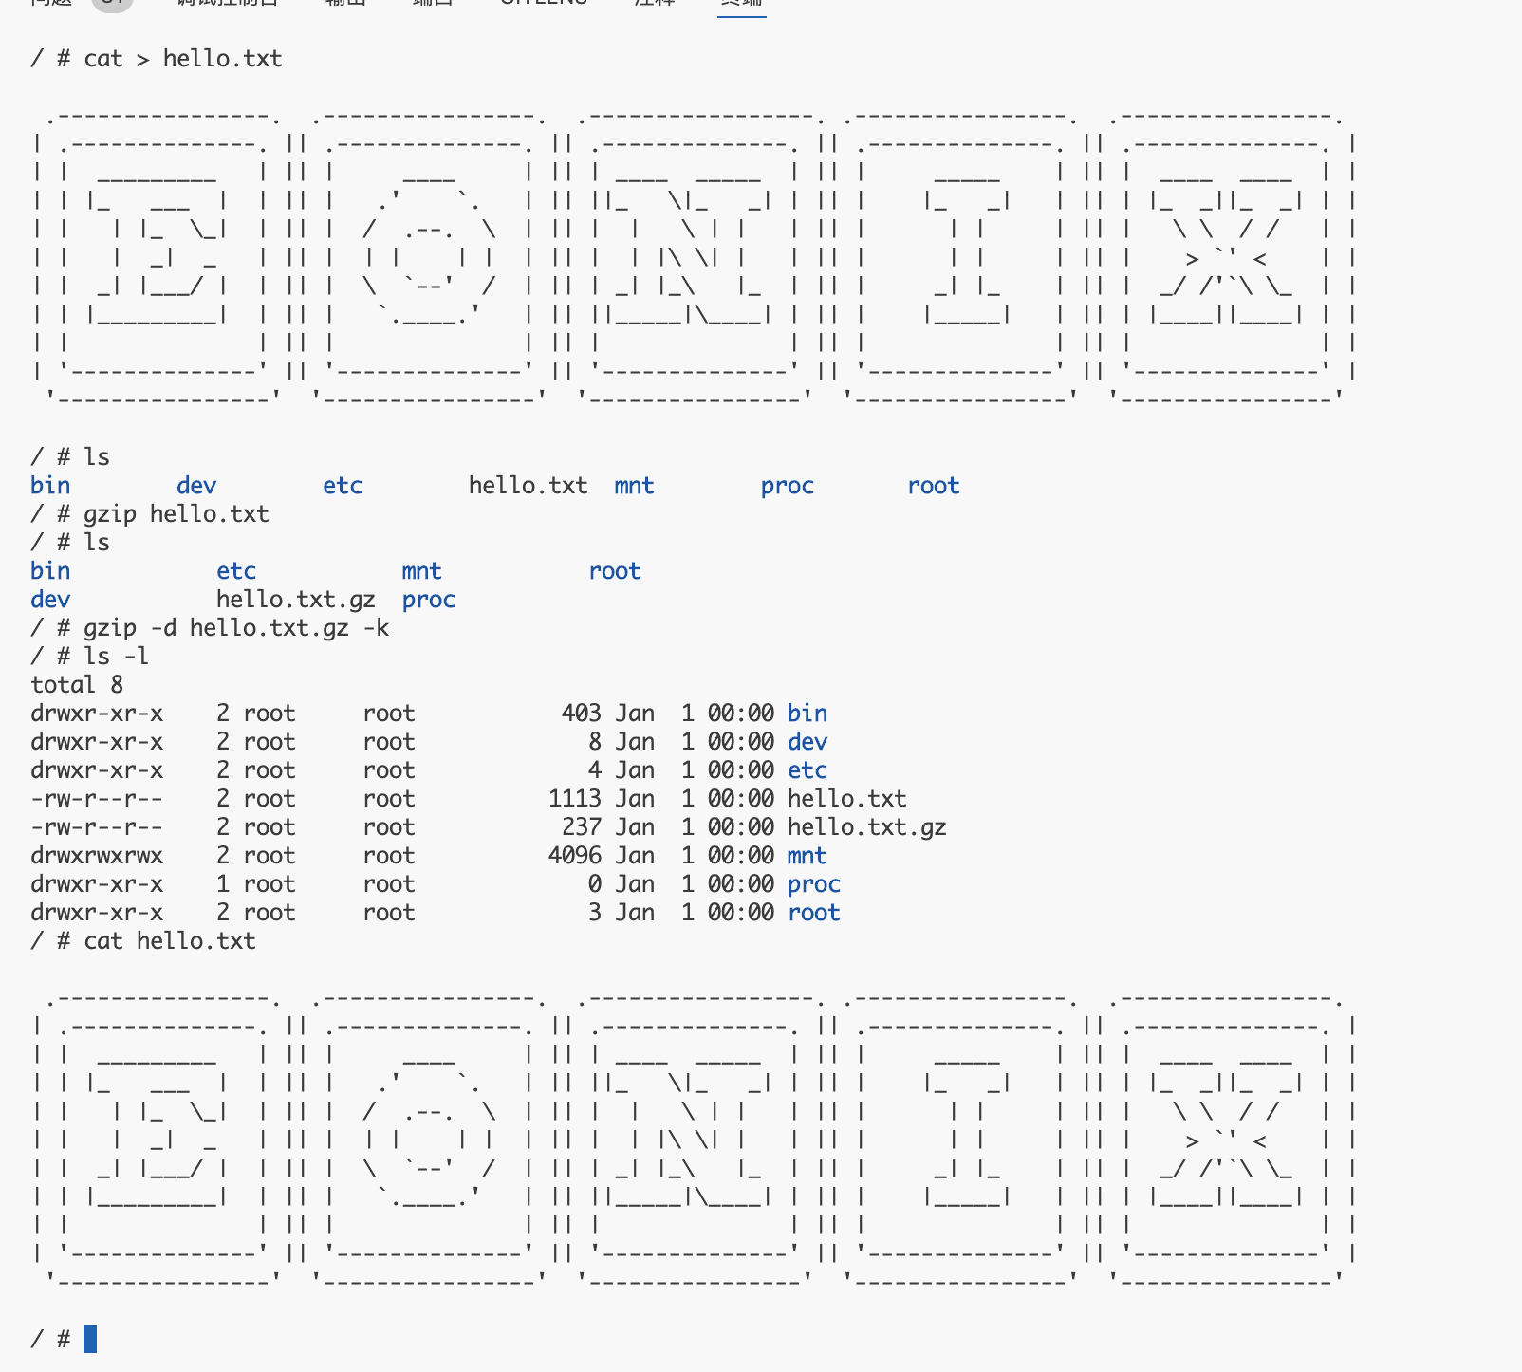
Task: Open the 注释 comments tab
Action: click(655, 3)
